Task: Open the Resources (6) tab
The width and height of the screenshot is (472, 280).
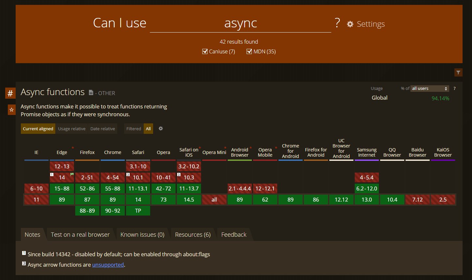Action: (x=193, y=234)
